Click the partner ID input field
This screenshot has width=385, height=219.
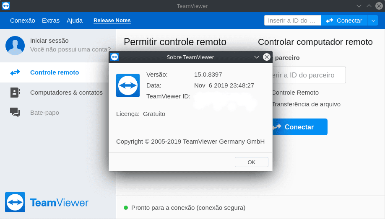pyautogui.click(x=309, y=75)
